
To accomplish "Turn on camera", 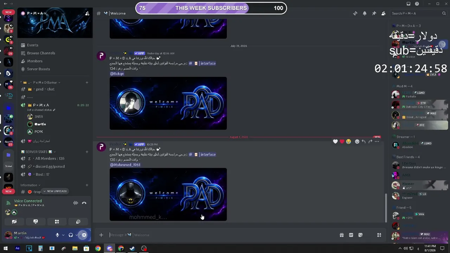I will click(14, 222).
